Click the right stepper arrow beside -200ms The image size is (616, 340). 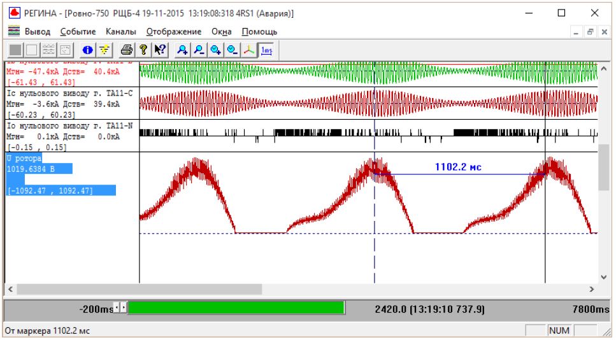tap(124, 308)
